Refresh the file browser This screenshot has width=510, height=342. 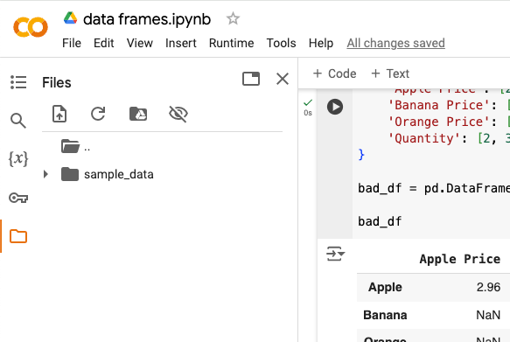(x=98, y=114)
